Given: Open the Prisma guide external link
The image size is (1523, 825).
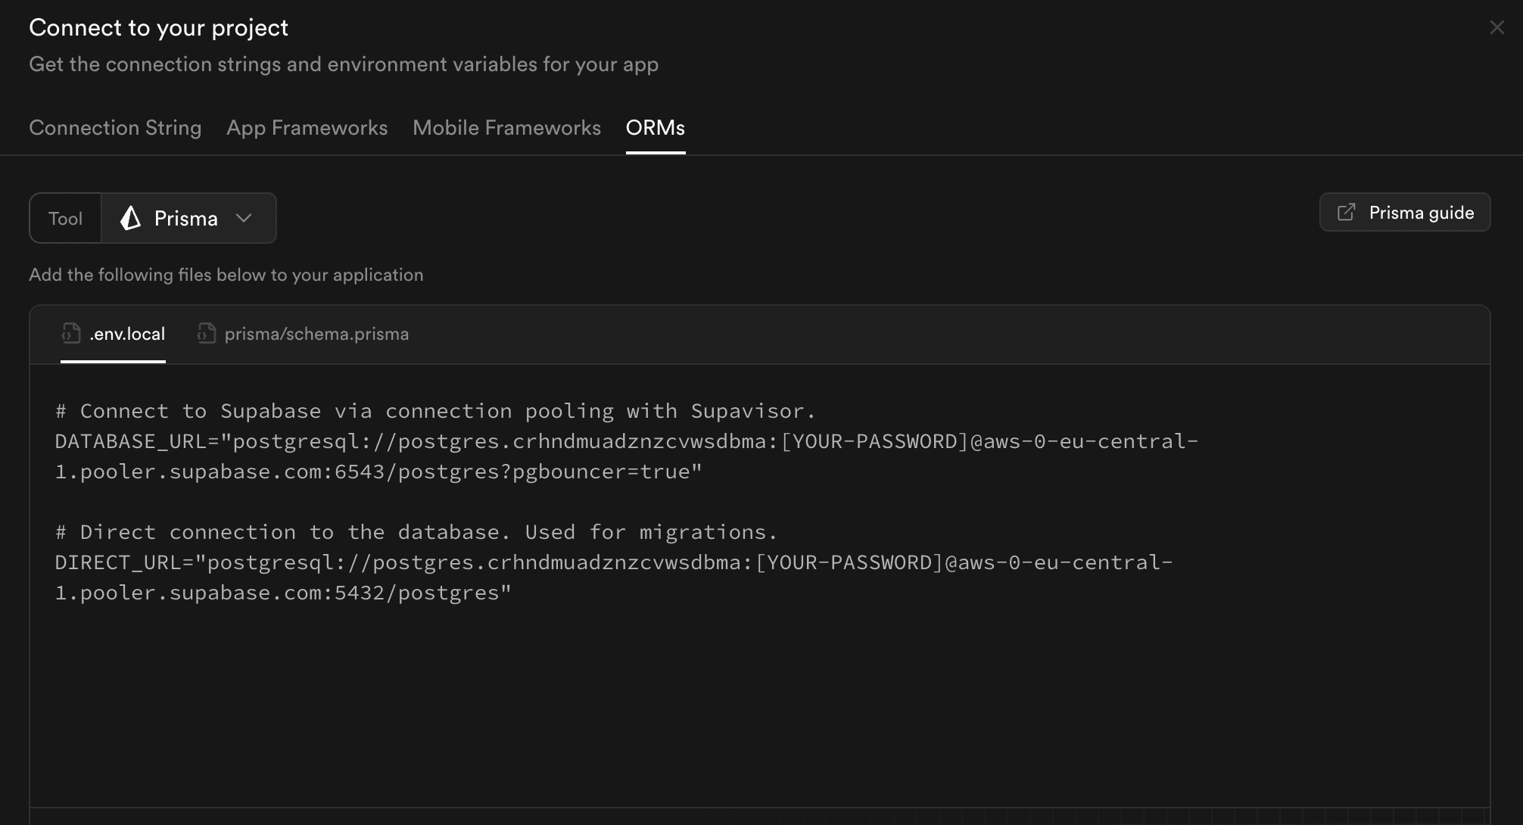Looking at the screenshot, I should tap(1404, 211).
